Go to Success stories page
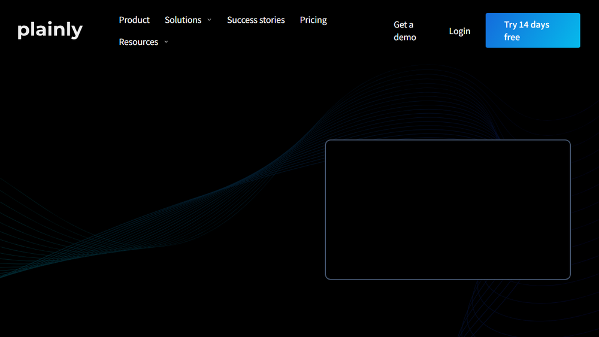599x337 pixels. point(256,20)
